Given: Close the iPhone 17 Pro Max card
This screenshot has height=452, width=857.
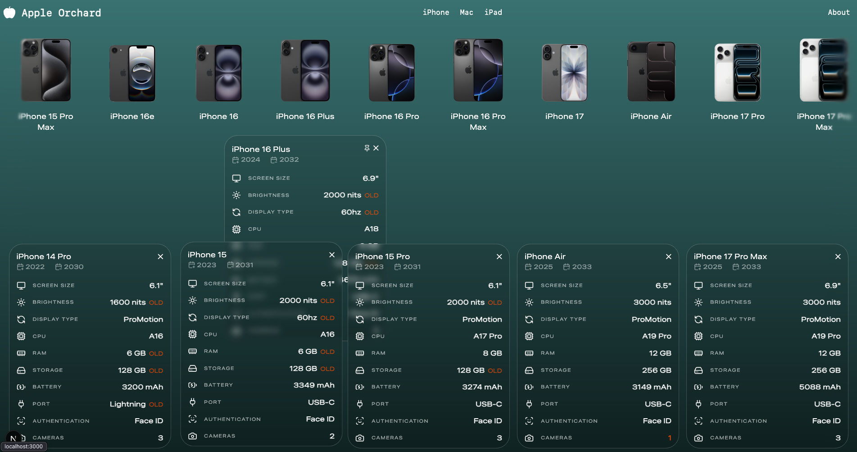Looking at the screenshot, I should point(838,256).
